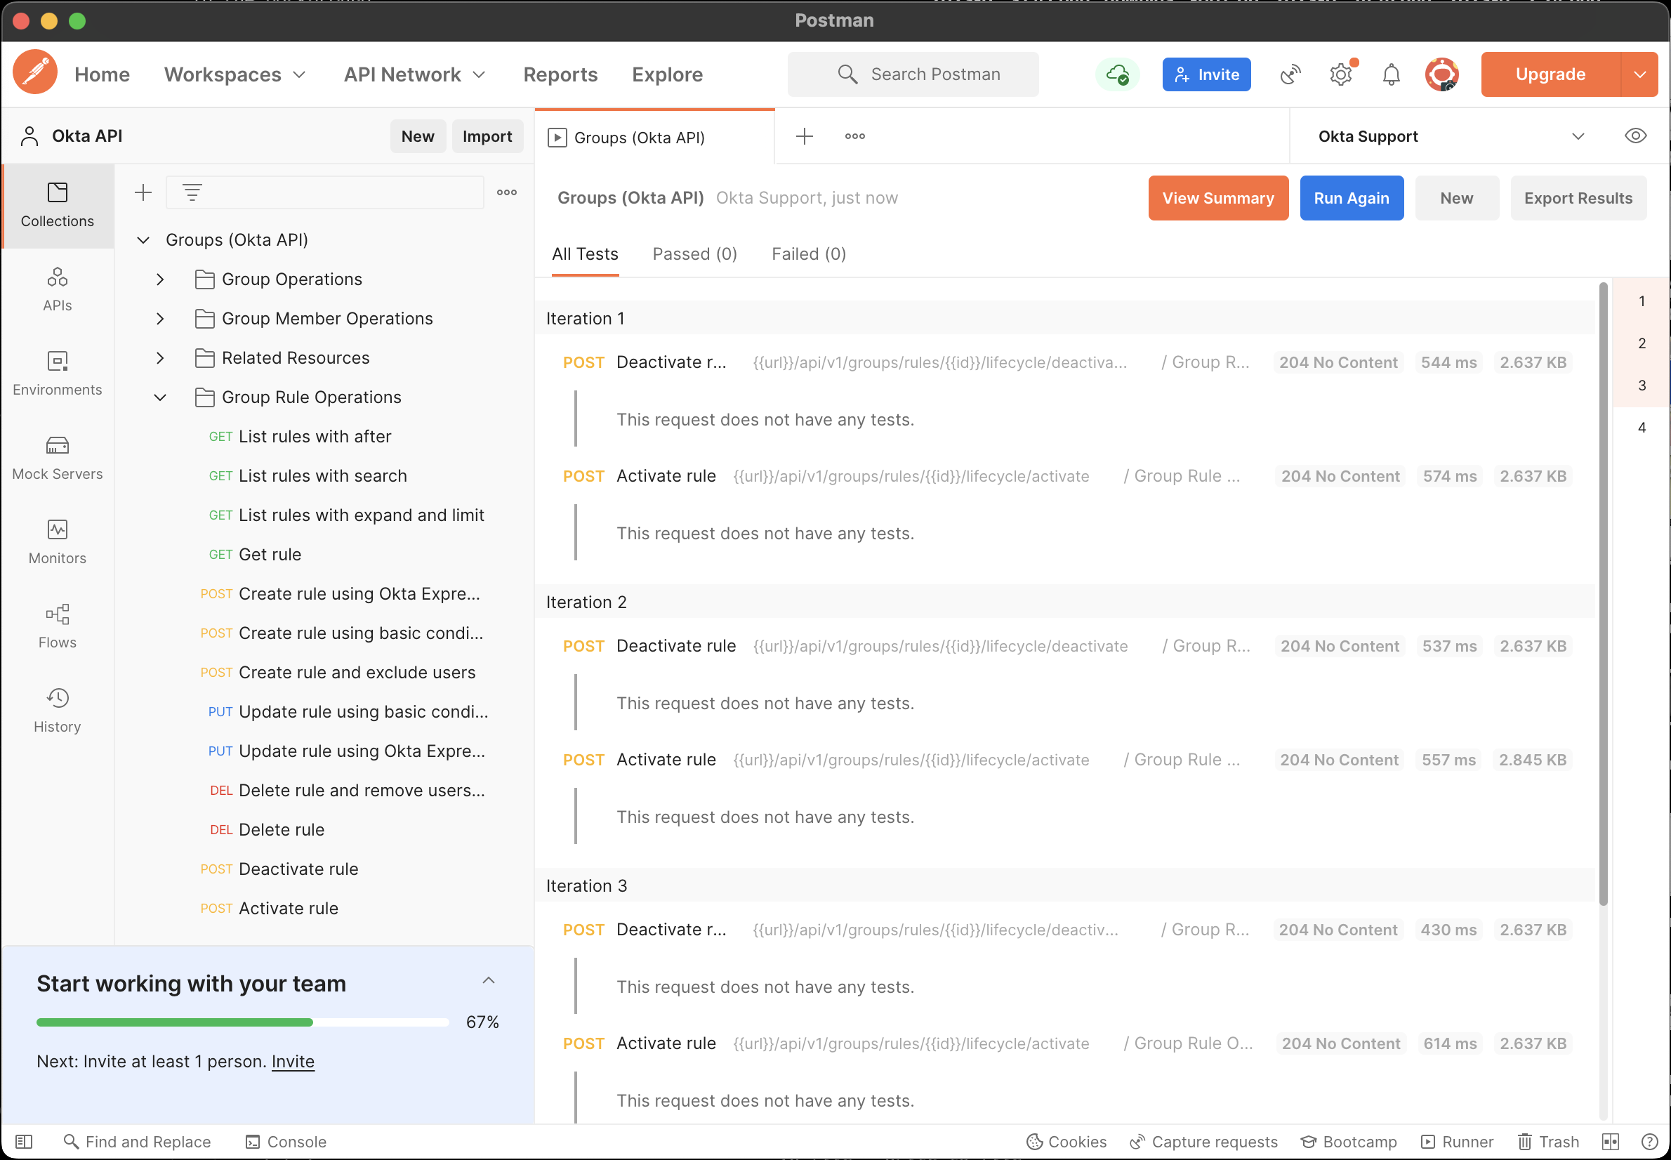Viewport: 1671px width, 1160px height.
Task: Collapse the Group Rule Operations folder
Action: click(x=161, y=397)
